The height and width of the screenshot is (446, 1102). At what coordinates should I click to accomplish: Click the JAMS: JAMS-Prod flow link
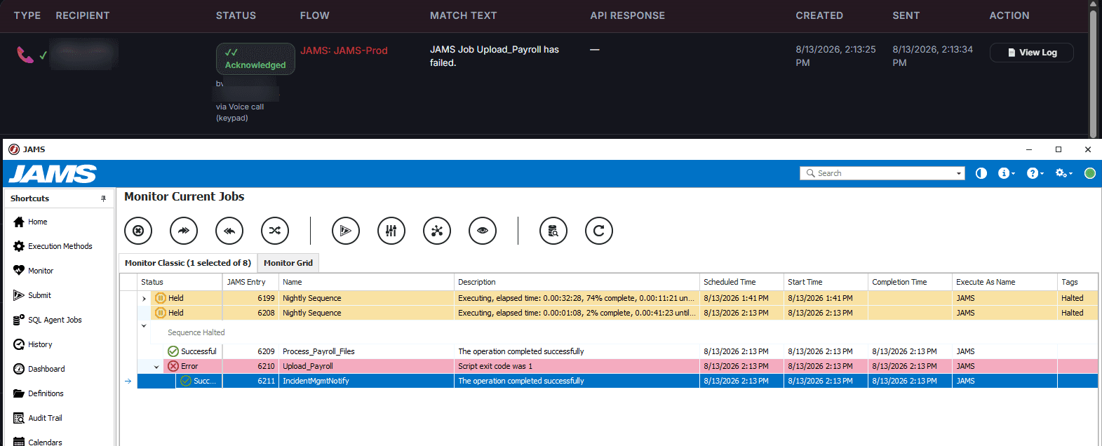click(x=344, y=50)
